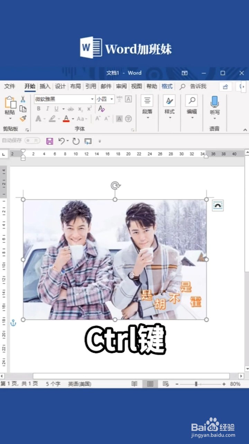Image resolution: width=249 pixels, height=444 pixels.
Task: Click the Grow Font icon
Action: (x=98, y=119)
